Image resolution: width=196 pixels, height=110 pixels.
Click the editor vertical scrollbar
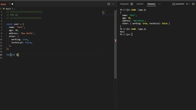115,44
